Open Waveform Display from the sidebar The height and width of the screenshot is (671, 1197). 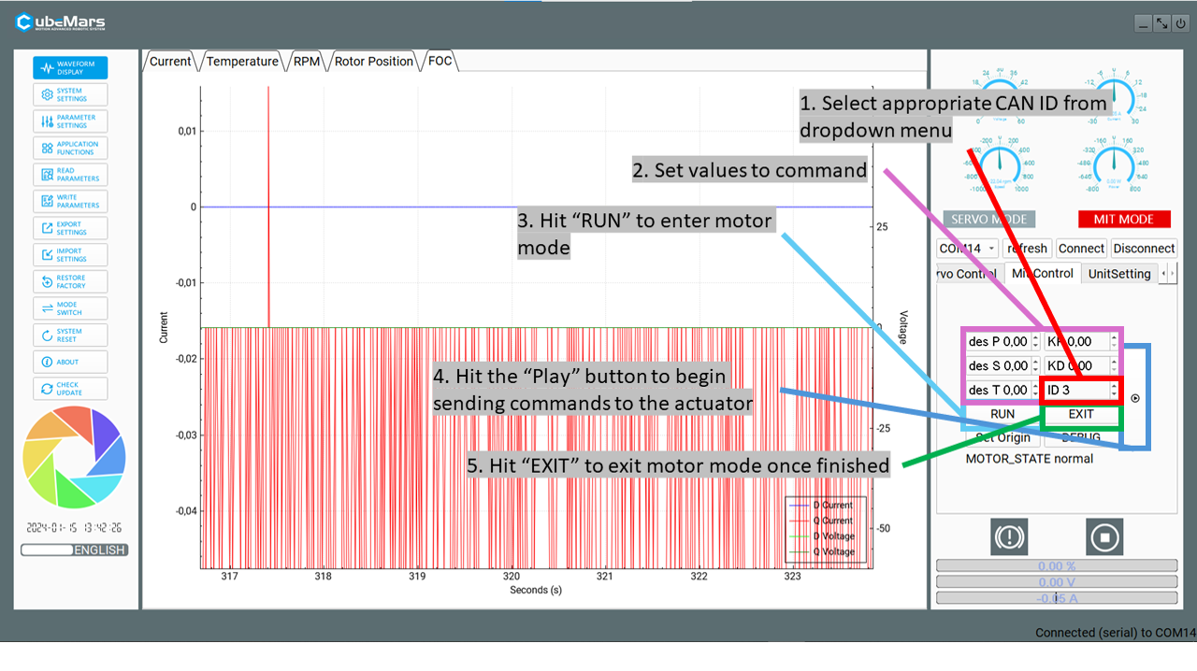click(70, 68)
